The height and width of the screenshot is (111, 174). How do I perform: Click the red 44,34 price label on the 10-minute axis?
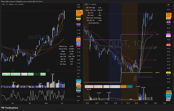point(168,45)
